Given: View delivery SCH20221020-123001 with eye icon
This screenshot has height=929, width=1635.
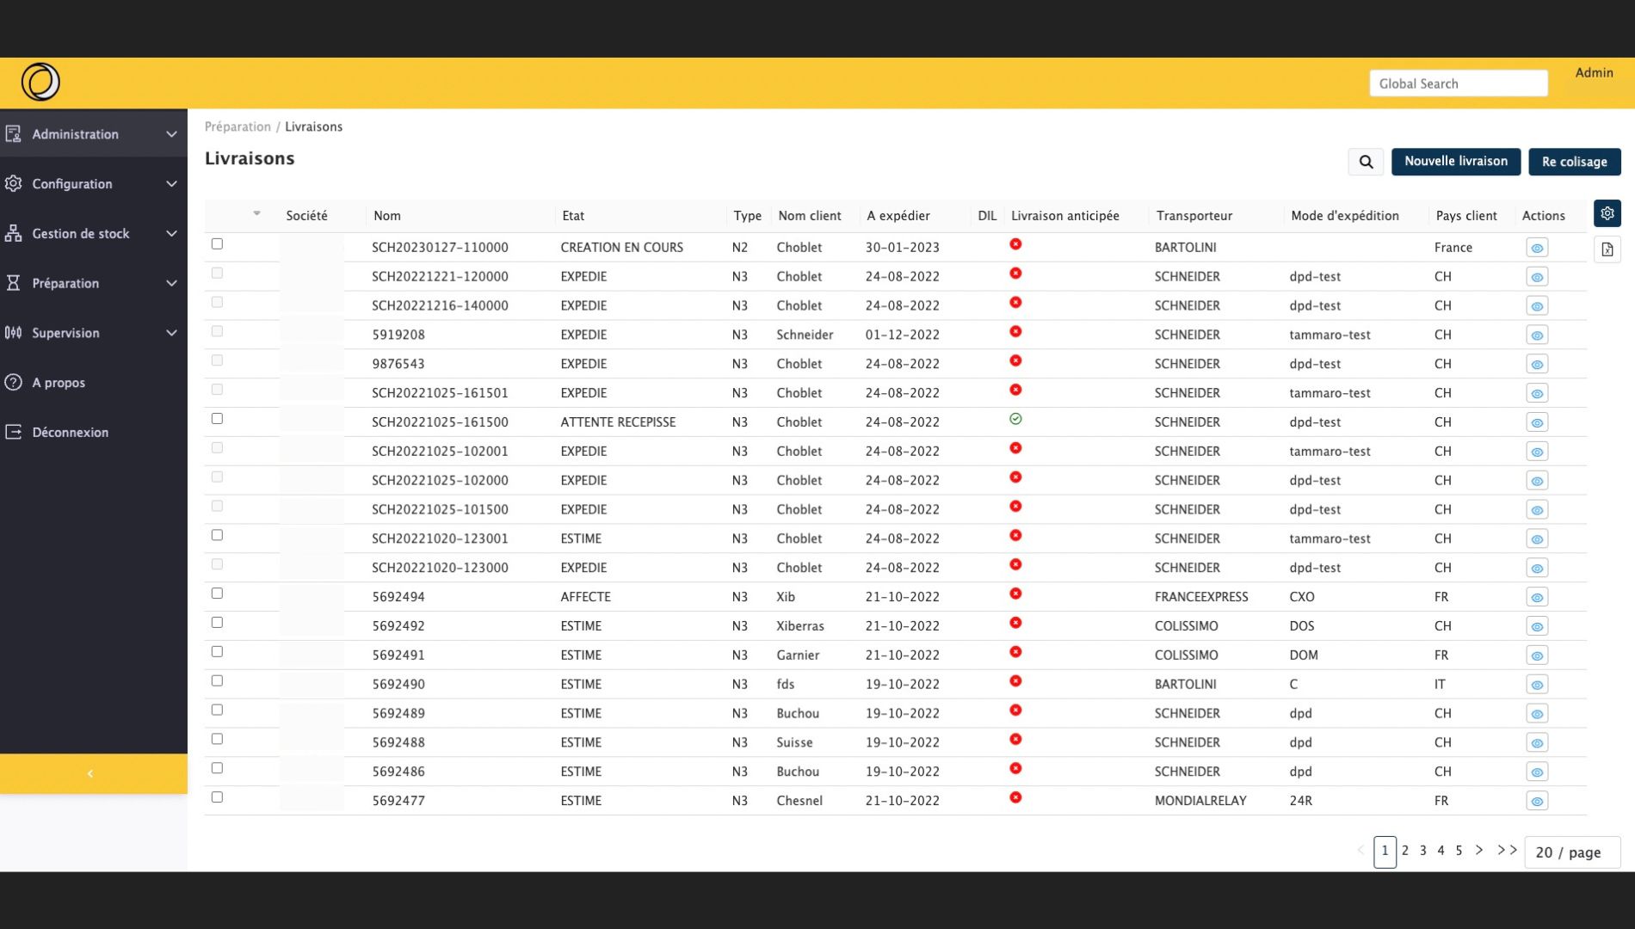Looking at the screenshot, I should (1537, 539).
